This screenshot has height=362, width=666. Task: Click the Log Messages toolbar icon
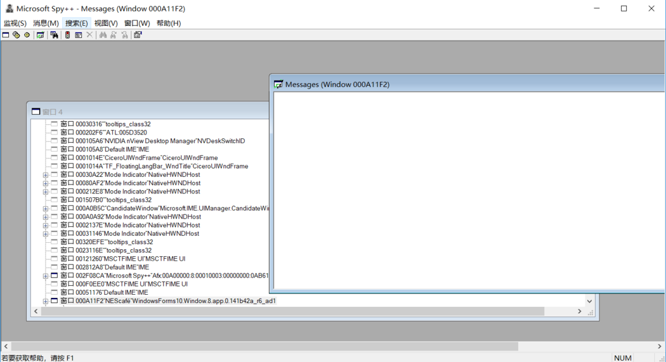(41, 35)
